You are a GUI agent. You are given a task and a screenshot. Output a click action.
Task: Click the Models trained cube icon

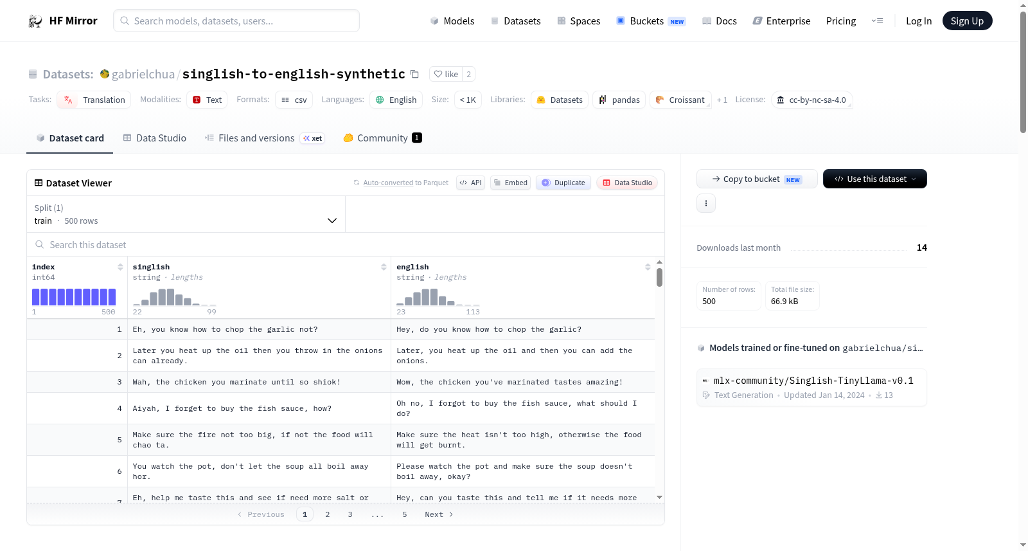[701, 348]
